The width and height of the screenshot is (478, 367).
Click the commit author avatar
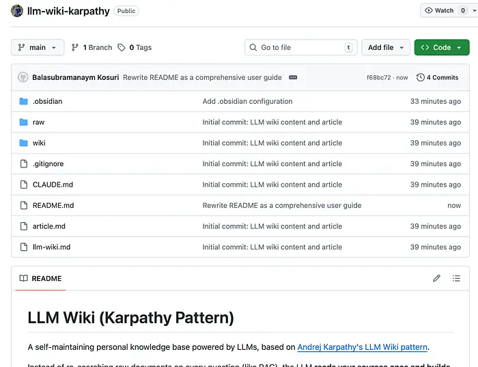click(x=23, y=77)
